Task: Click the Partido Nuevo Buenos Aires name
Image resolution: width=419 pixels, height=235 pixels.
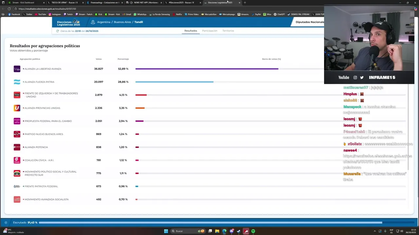Action: click(x=44, y=134)
